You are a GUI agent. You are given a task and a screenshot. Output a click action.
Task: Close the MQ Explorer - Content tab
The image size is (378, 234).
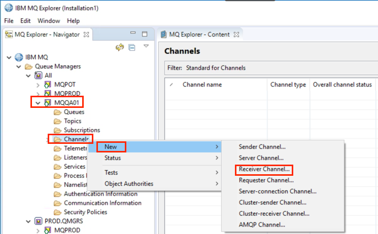click(236, 34)
